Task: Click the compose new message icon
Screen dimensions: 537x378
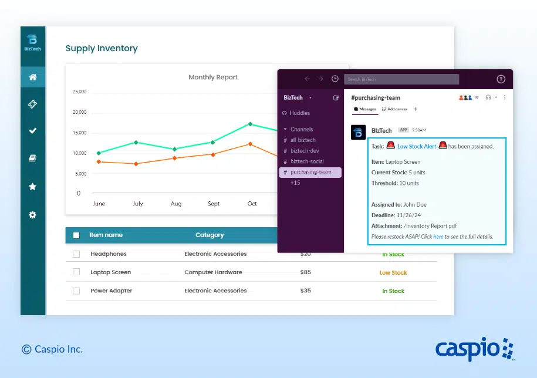Action: click(x=336, y=98)
